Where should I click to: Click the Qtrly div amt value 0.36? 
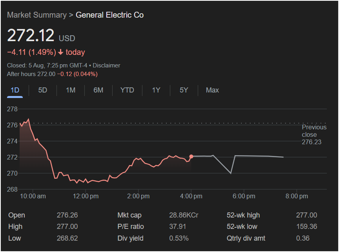303,238
